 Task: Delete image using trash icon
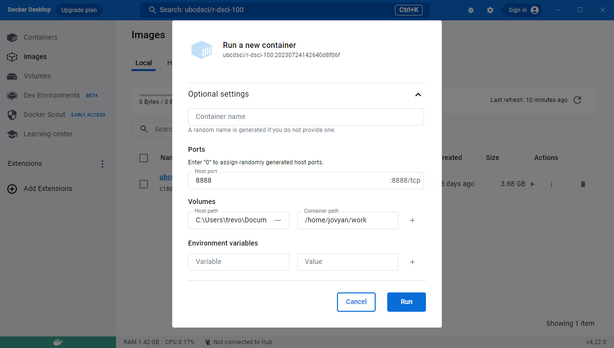click(583, 184)
